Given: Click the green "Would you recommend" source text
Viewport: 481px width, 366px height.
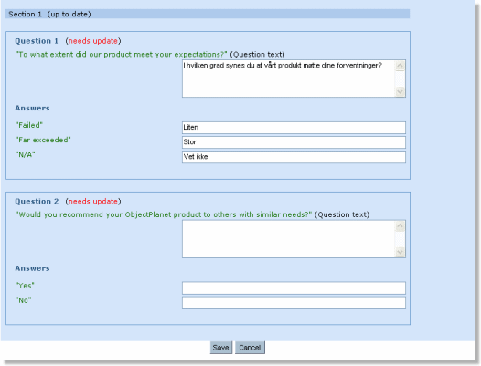Looking at the screenshot, I should pyautogui.click(x=164, y=214).
